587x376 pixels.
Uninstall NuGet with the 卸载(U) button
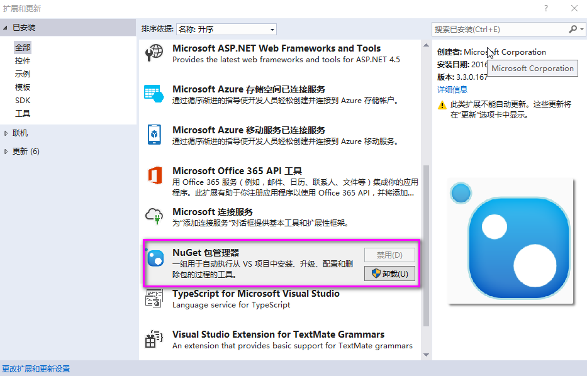coord(389,274)
